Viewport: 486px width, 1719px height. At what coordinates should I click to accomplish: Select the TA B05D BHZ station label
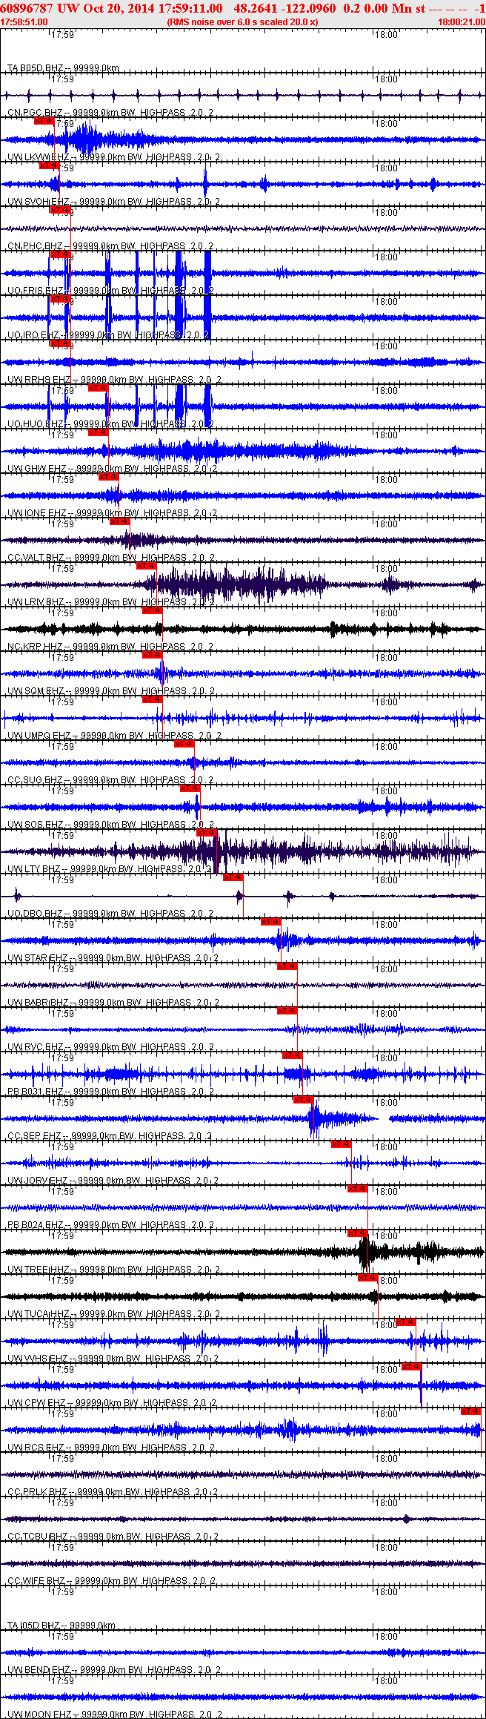(x=63, y=68)
